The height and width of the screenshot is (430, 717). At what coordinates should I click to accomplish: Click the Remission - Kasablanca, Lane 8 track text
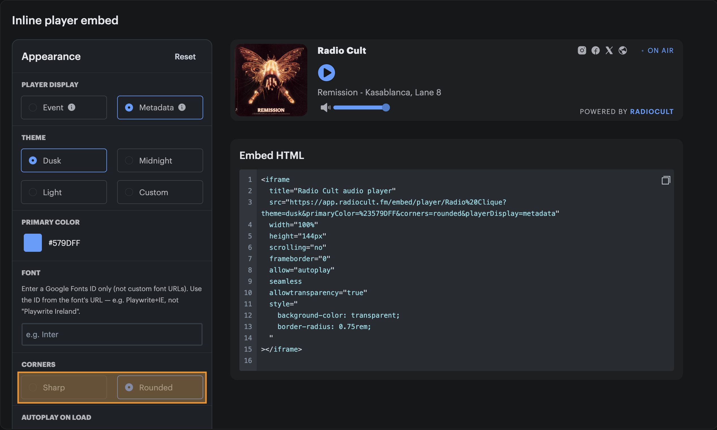tap(379, 93)
